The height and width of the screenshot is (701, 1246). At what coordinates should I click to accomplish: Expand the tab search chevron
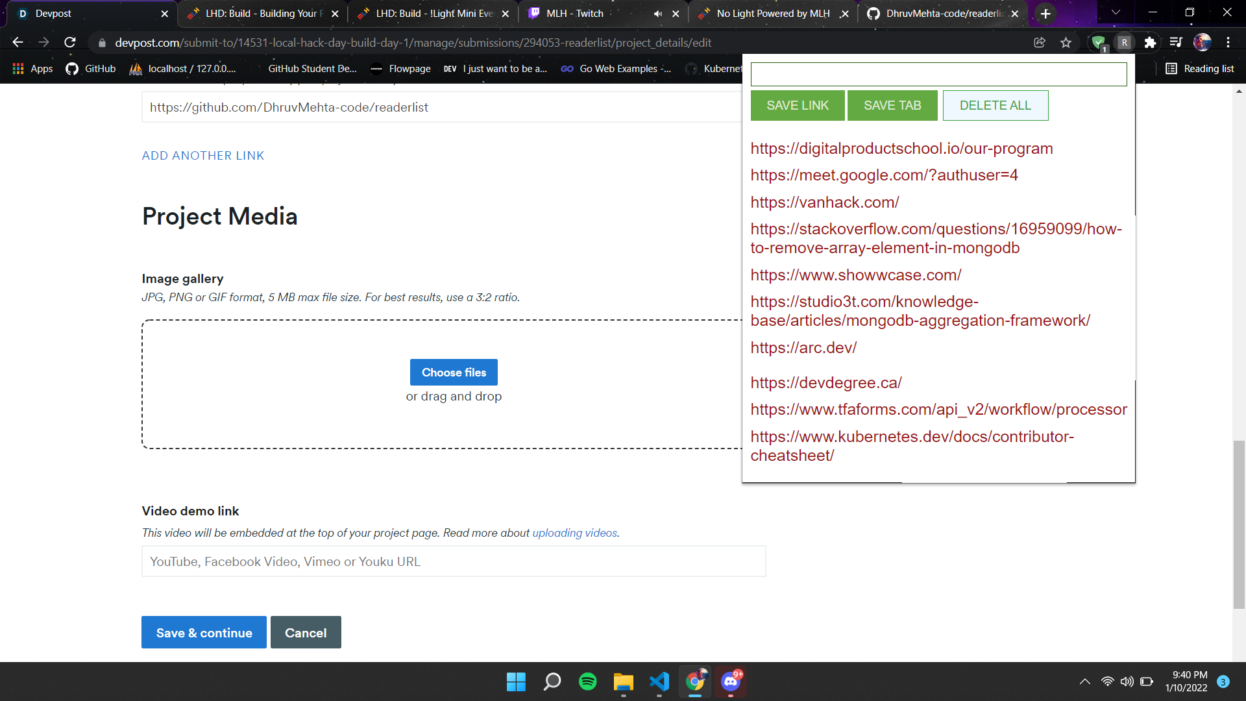[1116, 13]
